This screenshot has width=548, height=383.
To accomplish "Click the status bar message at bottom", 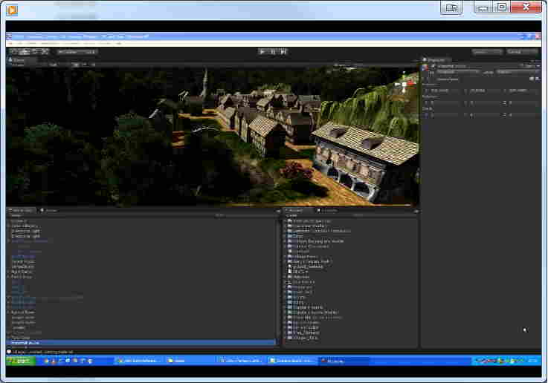I will pyautogui.click(x=42, y=352).
